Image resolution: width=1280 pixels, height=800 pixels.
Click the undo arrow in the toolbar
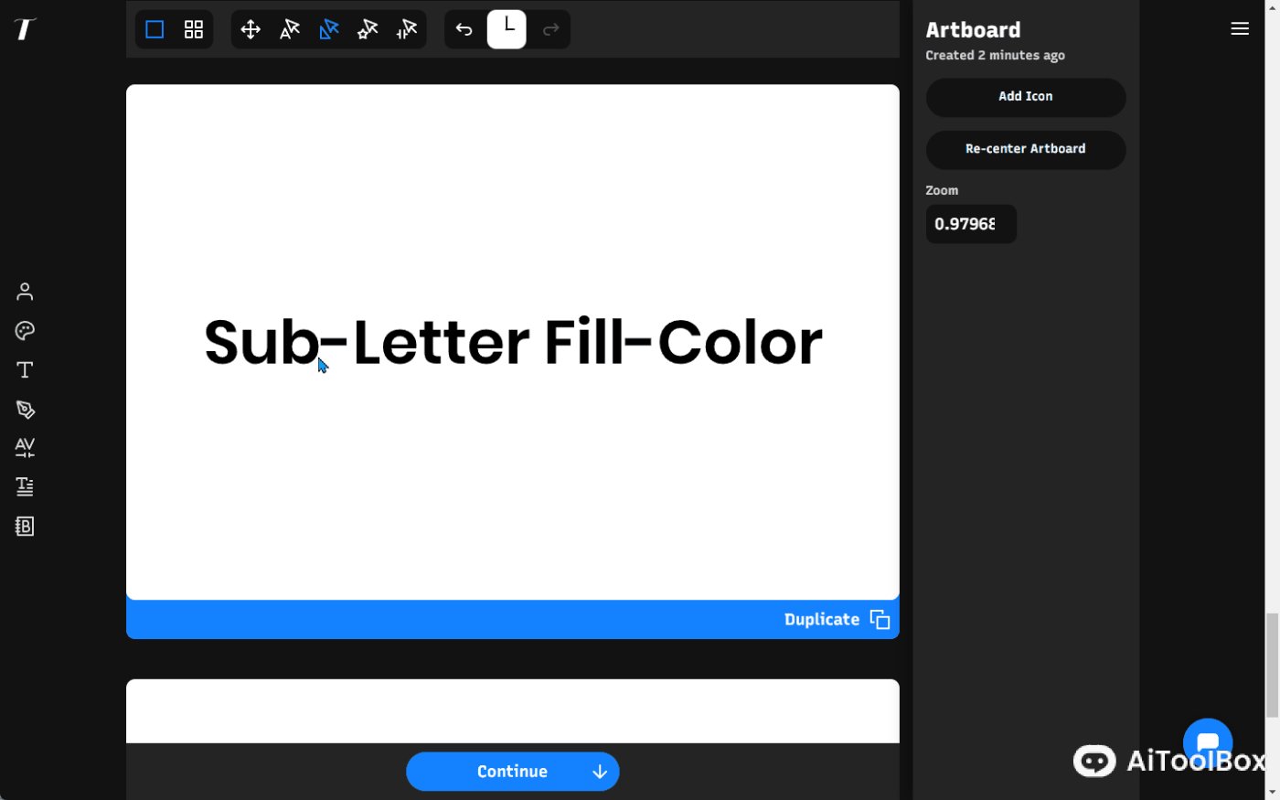464,28
